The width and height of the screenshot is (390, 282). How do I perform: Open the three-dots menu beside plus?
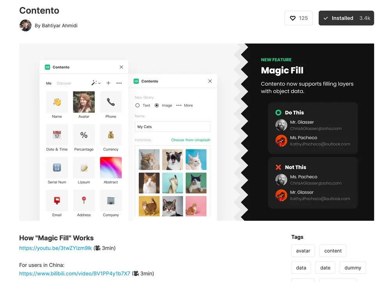pyautogui.click(x=119, y=83)
